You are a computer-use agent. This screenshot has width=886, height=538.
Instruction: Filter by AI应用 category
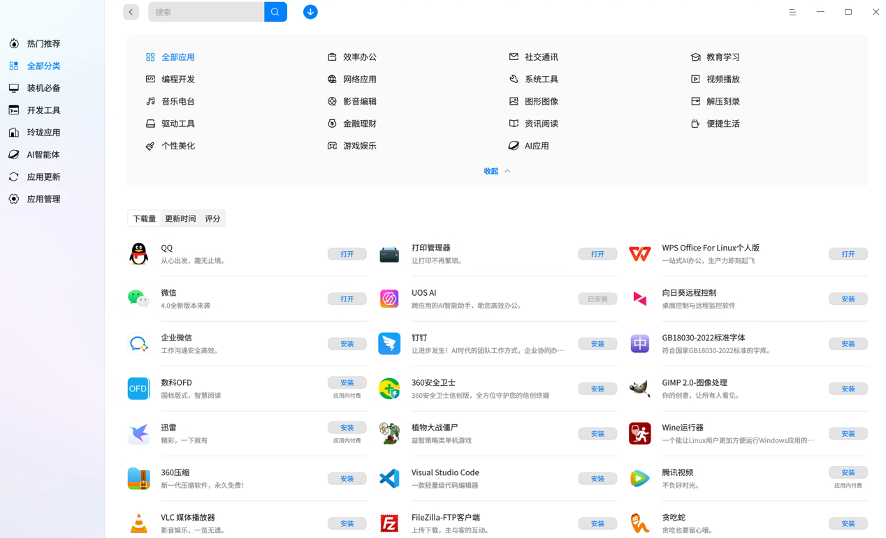(x=529, y=146)
